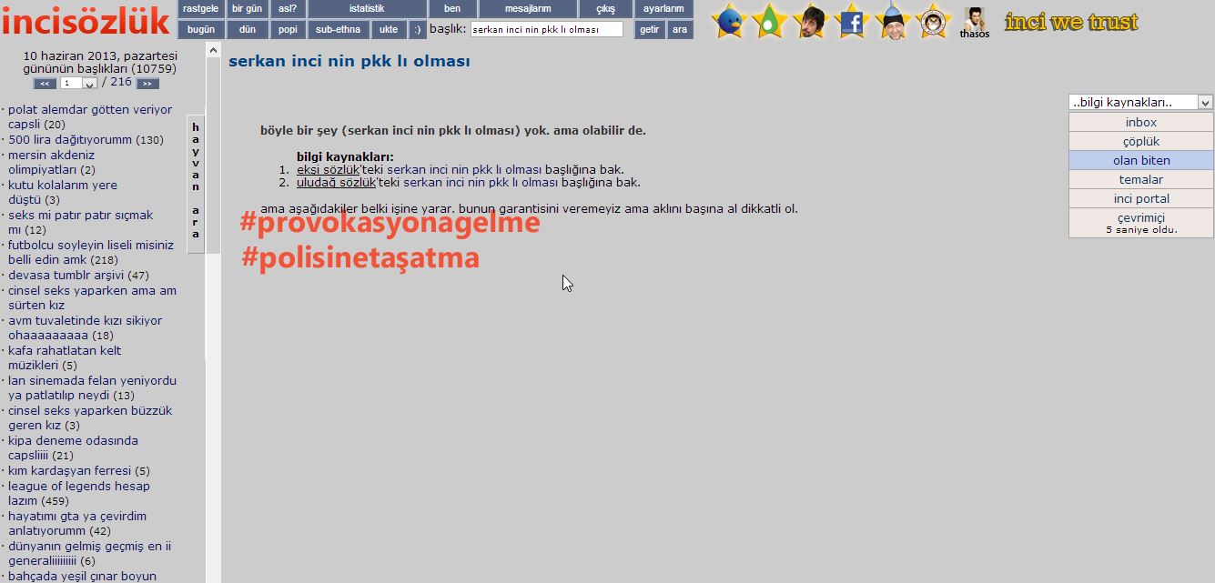Viewport: 1215px width, 583px height.
Task: Click the green drop star icon
Action: [x=769, y=20]
